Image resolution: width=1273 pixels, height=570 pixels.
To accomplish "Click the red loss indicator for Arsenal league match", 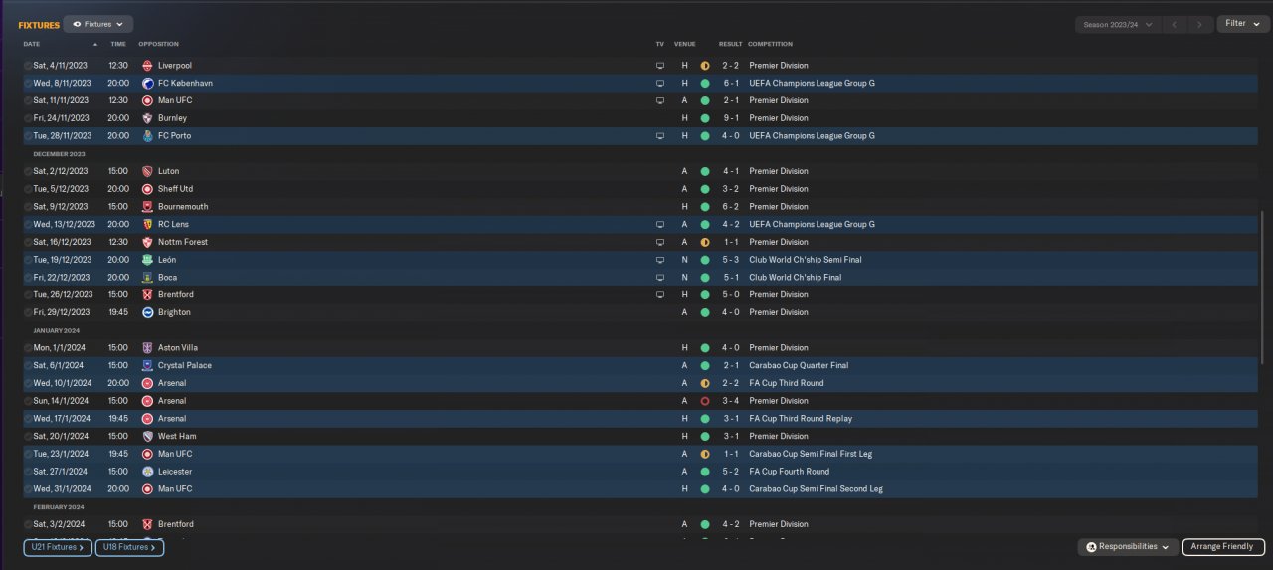I will tap(705, 401).
